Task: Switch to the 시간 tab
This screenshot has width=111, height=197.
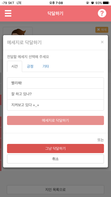Action: tap(14, 66)
